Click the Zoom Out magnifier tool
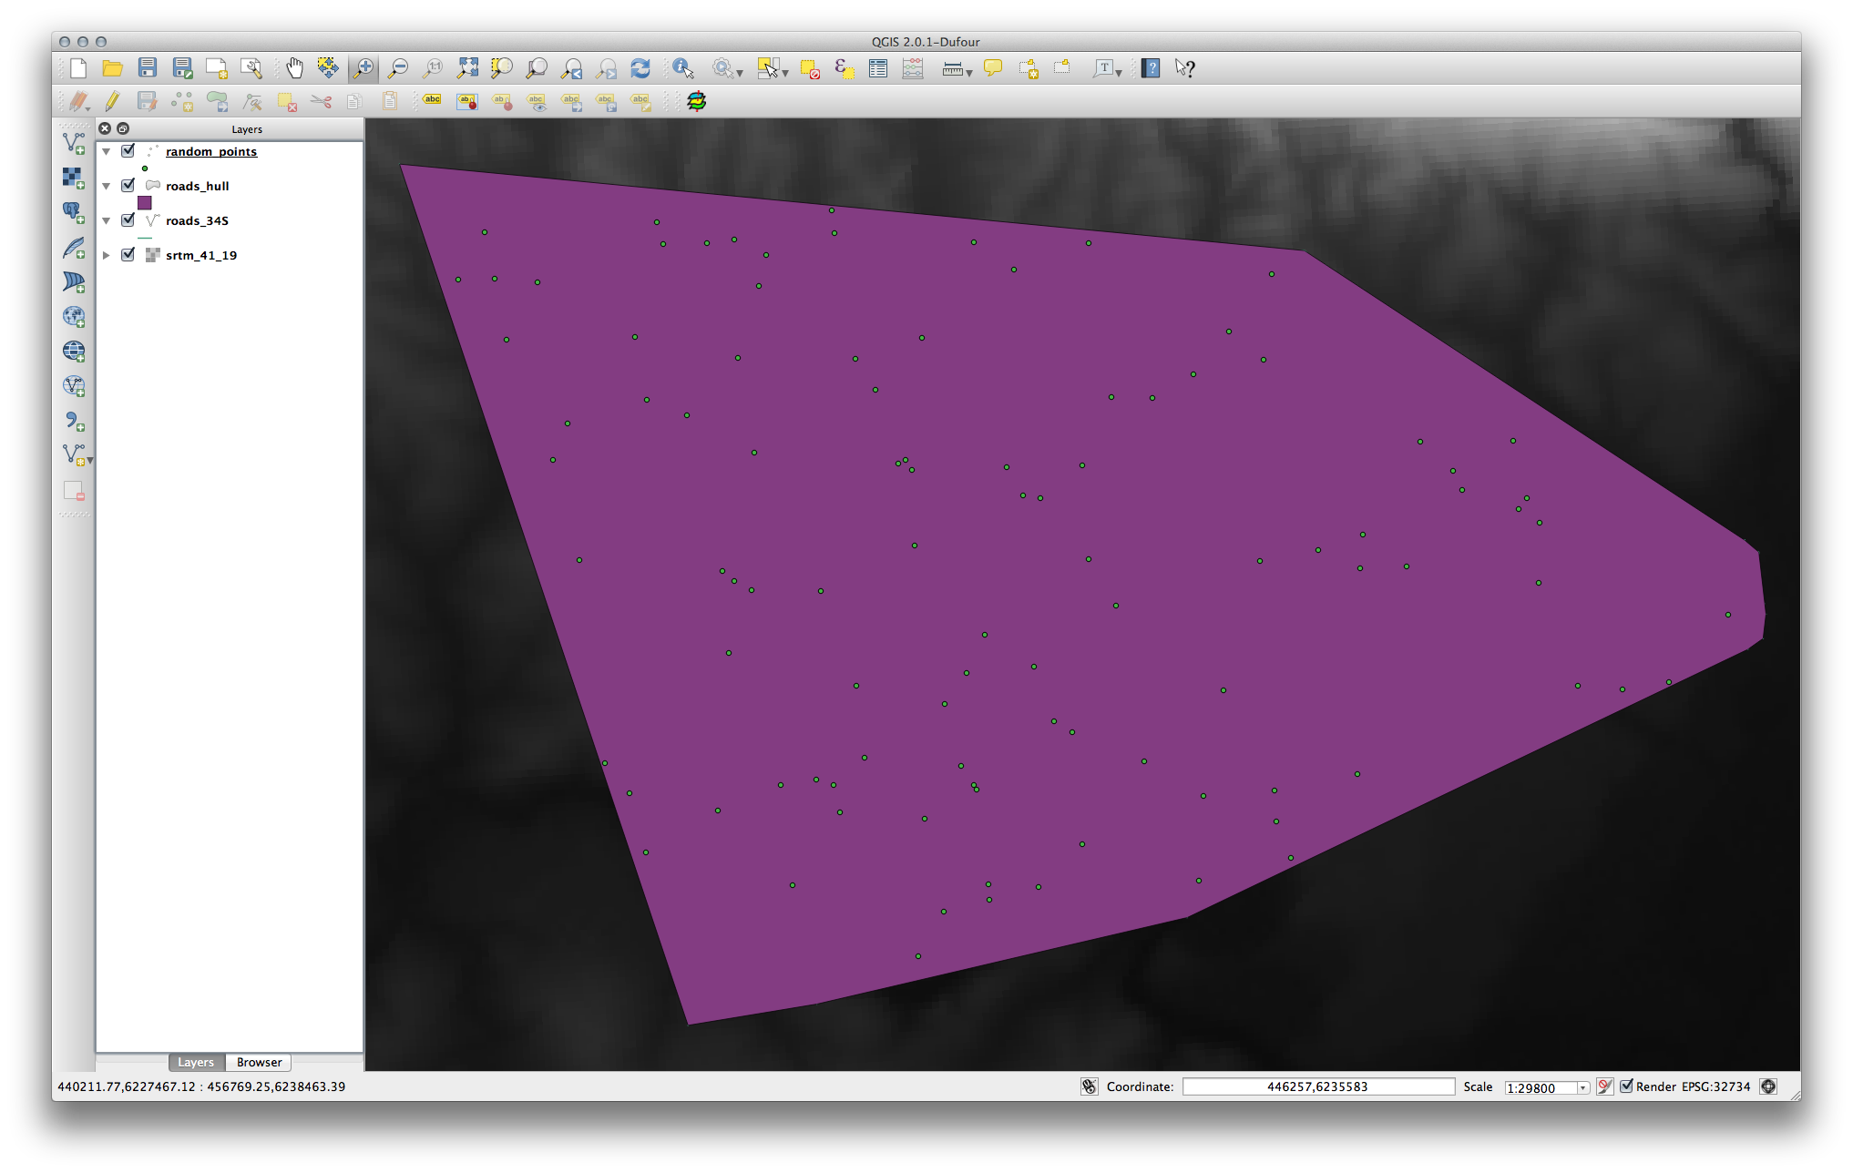 coord(398,68)
